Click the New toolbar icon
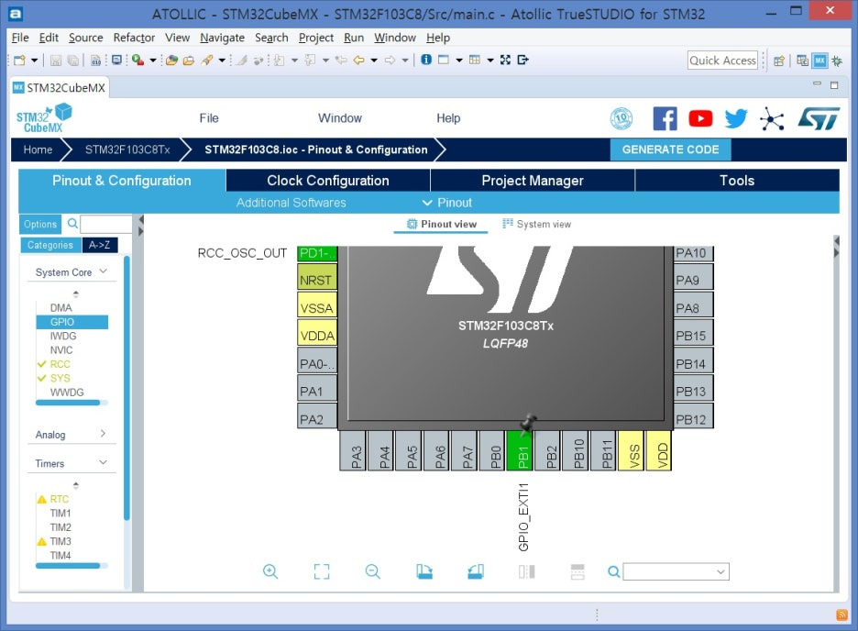 pos(19,61)
